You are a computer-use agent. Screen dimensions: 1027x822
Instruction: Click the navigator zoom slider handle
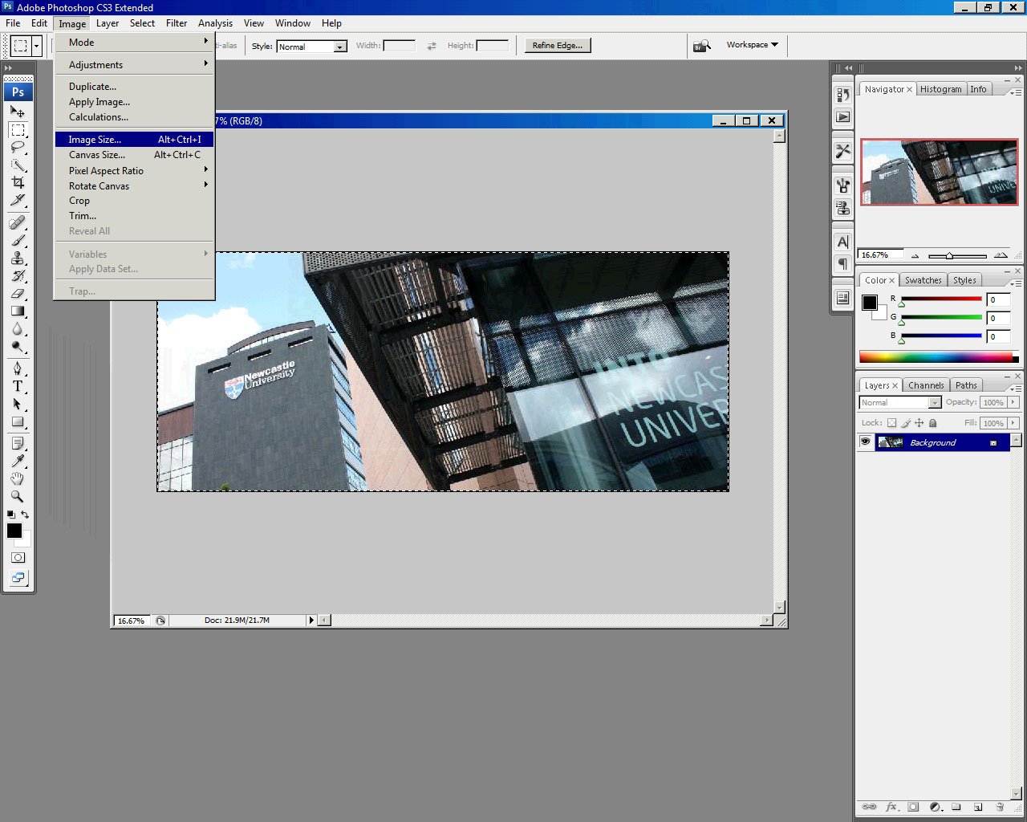(949, 255)
